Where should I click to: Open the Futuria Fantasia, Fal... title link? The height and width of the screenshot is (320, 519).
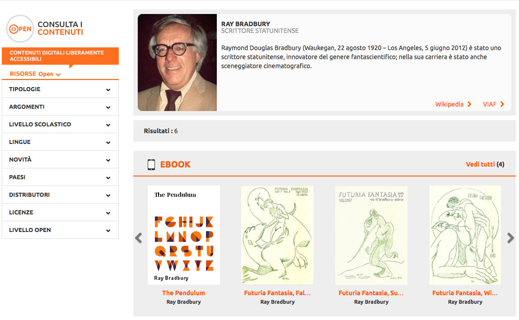(x=277, y=293)
